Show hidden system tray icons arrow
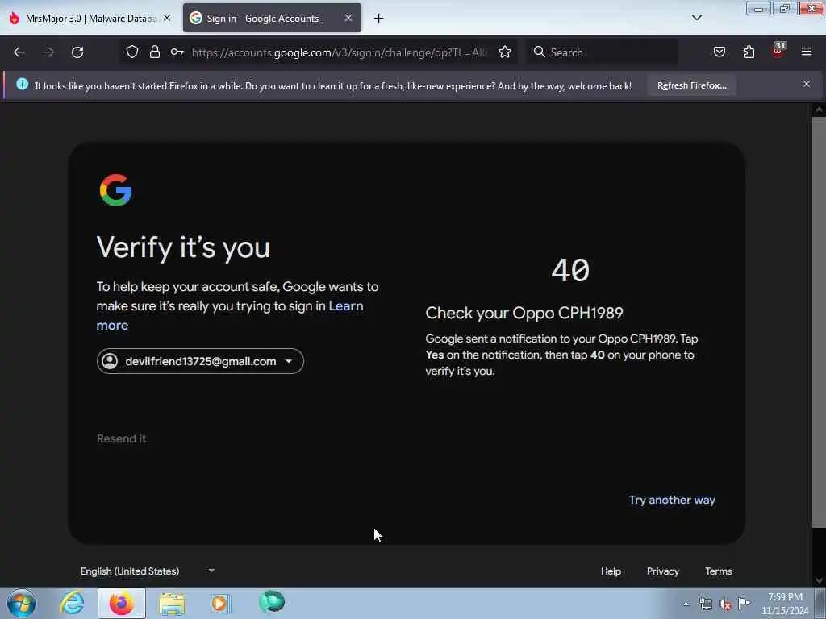 (686, 604)
